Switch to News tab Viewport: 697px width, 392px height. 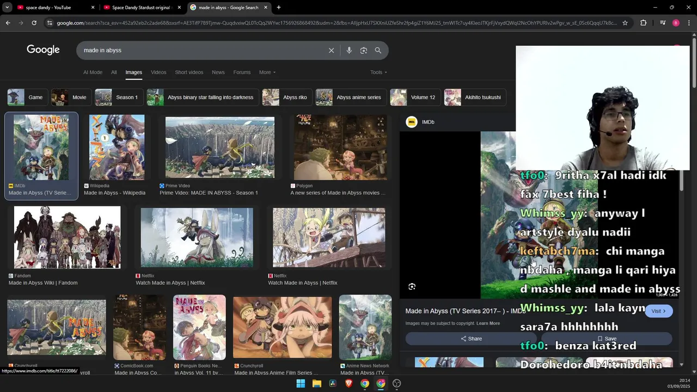point(218,72)
